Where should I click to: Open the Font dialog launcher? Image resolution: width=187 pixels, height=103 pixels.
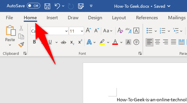[140, 53]
